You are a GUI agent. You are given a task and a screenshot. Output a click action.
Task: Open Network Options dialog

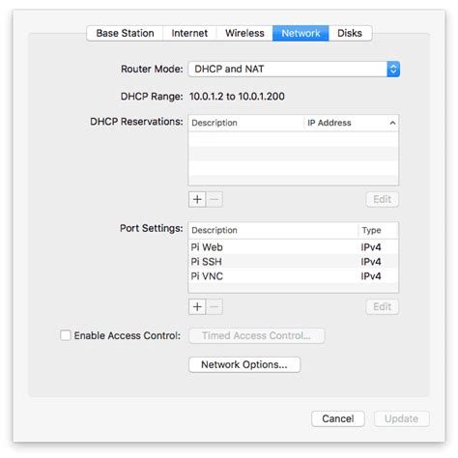coord(244,364)
